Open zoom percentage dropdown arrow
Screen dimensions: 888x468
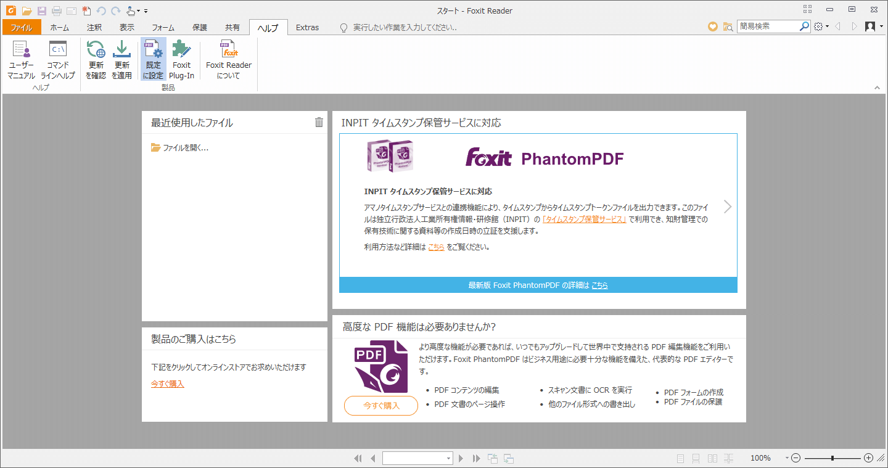pyautogui.click(x=787, y=458)
